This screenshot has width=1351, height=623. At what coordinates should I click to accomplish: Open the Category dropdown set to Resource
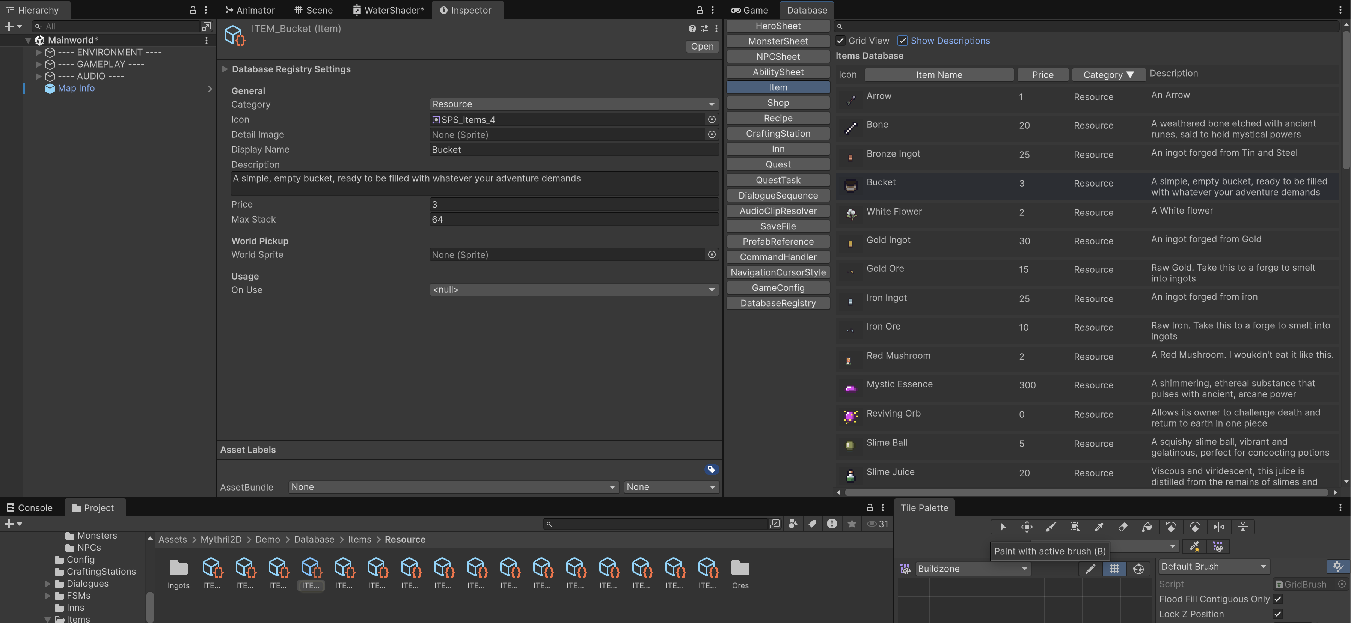573,104
